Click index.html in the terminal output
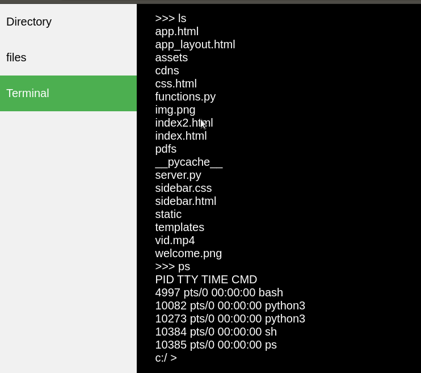 pyautogui.click(x=181, y=136)
